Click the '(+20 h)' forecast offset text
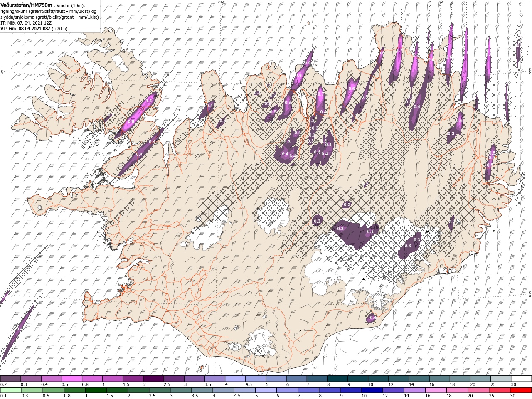Screen dimensions: 532x399 pyautogui.click(x=60, y=29)
